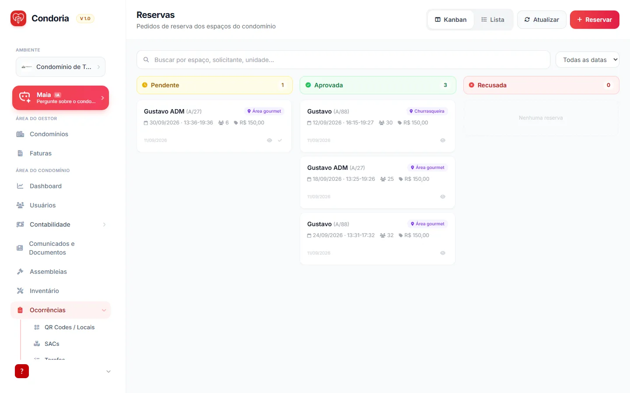Image resolution: width=630 pixels, height=393 pixels.
Task: Click the eye icon on the 24/09/2026 reservation
Action: (443, 253)
